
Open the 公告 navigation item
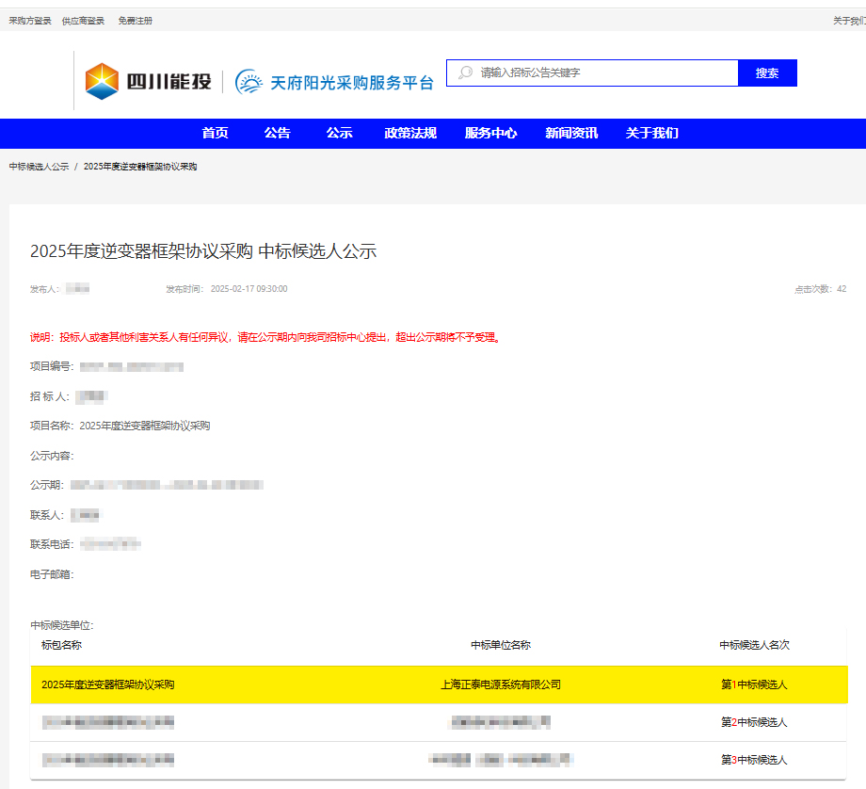coord(277,133)
